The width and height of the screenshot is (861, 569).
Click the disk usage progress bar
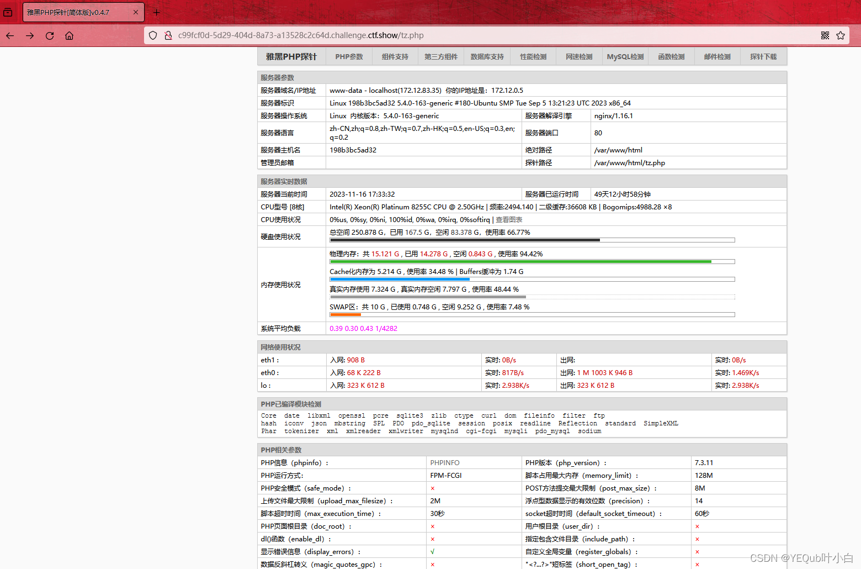pyautogui.click(x=532, y=240)
